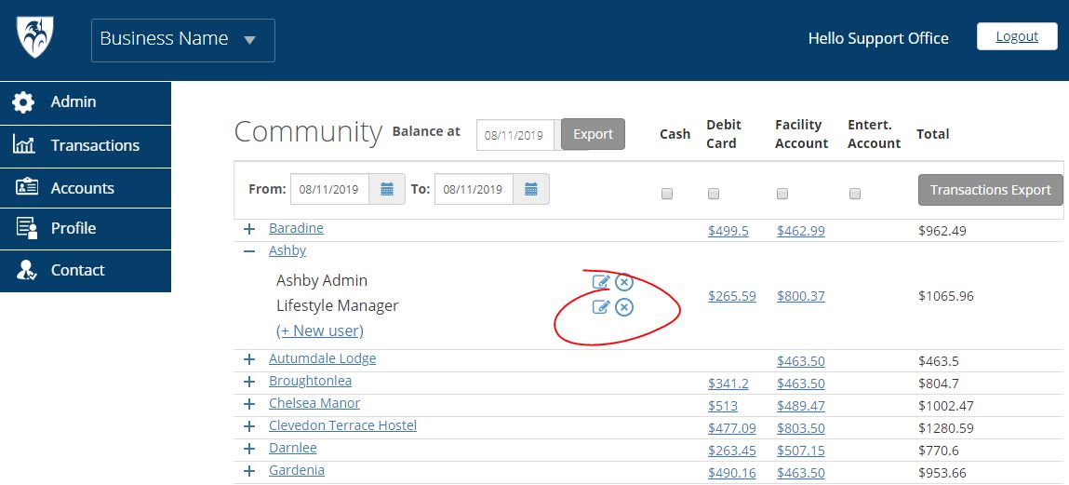This screenshot has height=485, width=1069.
Task: Click the Logout button
Action: (x=1017, y=36)
